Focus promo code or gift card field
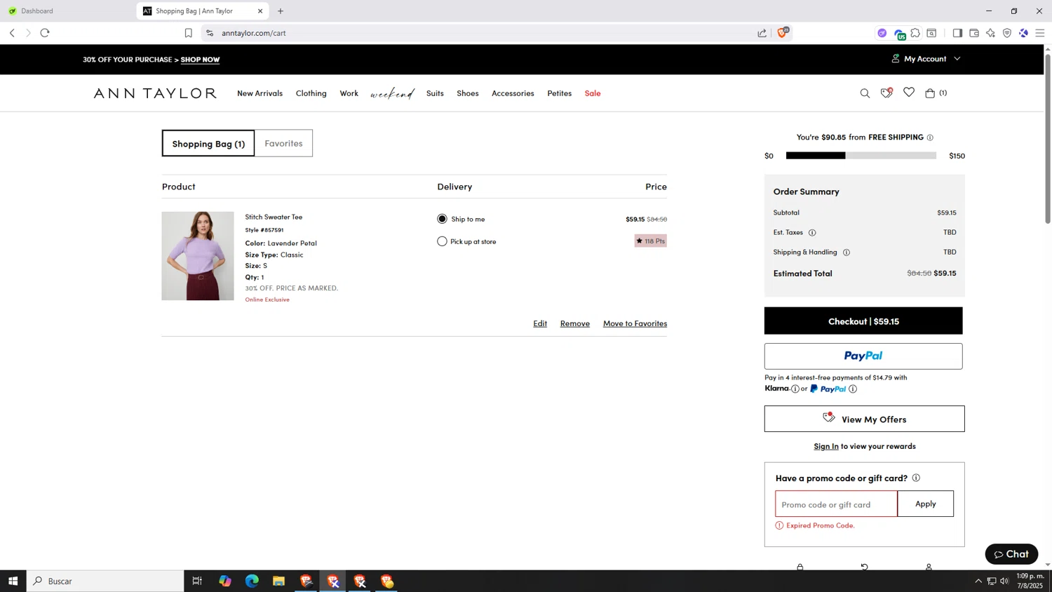1052x592 pixels. pos(836,504)
